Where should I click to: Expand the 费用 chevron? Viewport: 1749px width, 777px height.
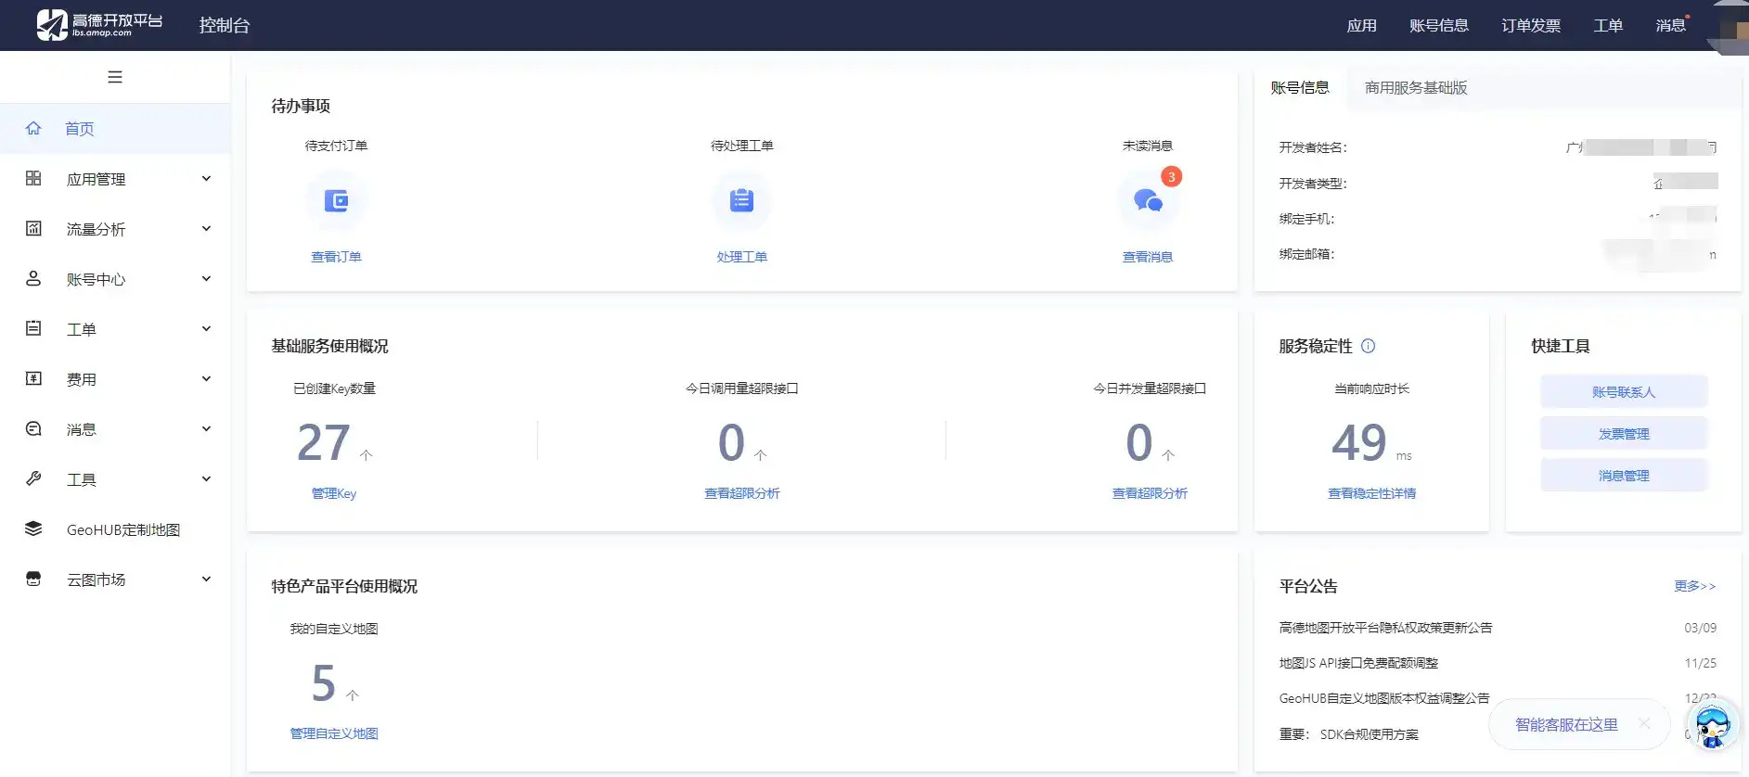pos(206,378)
